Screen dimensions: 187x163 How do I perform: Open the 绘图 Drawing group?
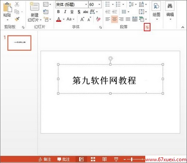click(156, 11)
